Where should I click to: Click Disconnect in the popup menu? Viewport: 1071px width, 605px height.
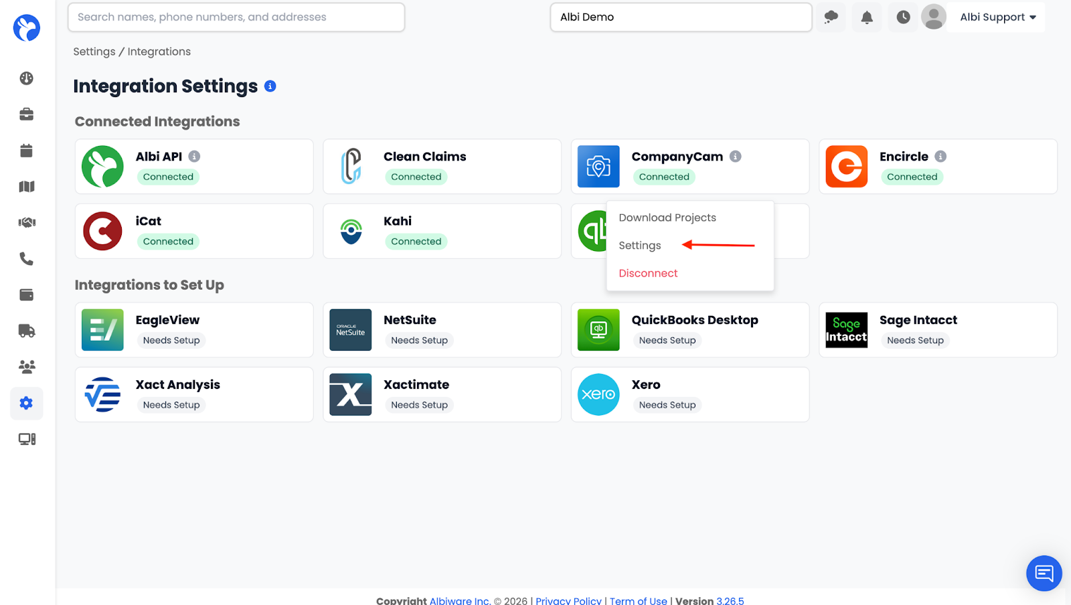(648, 273)
